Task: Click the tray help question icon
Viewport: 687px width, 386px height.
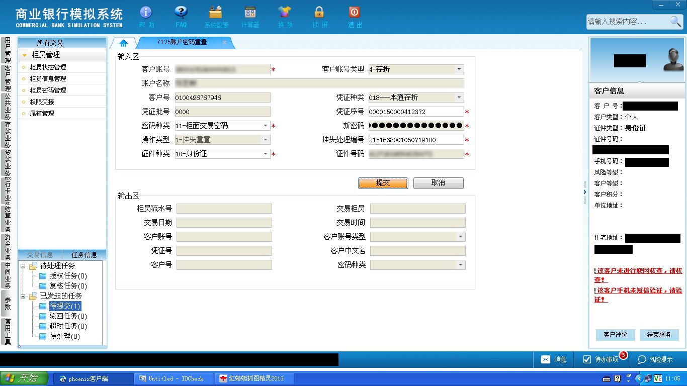Action: point(618,378)
